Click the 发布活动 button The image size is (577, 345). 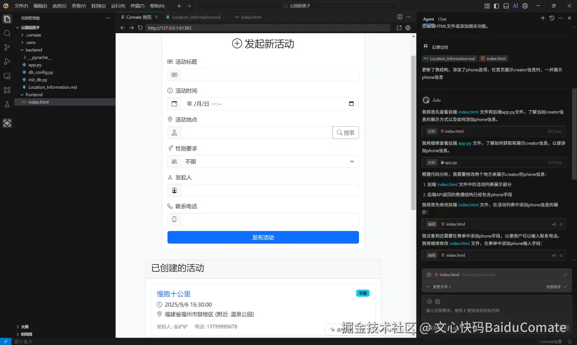pyautogui.click(x=263, y=237)
